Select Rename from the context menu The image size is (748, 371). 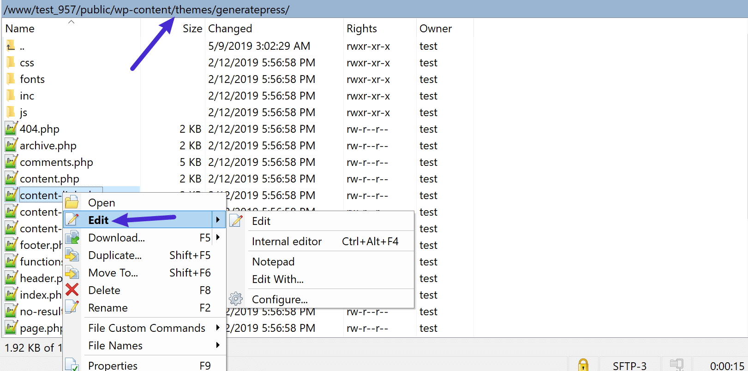[108, 308]
